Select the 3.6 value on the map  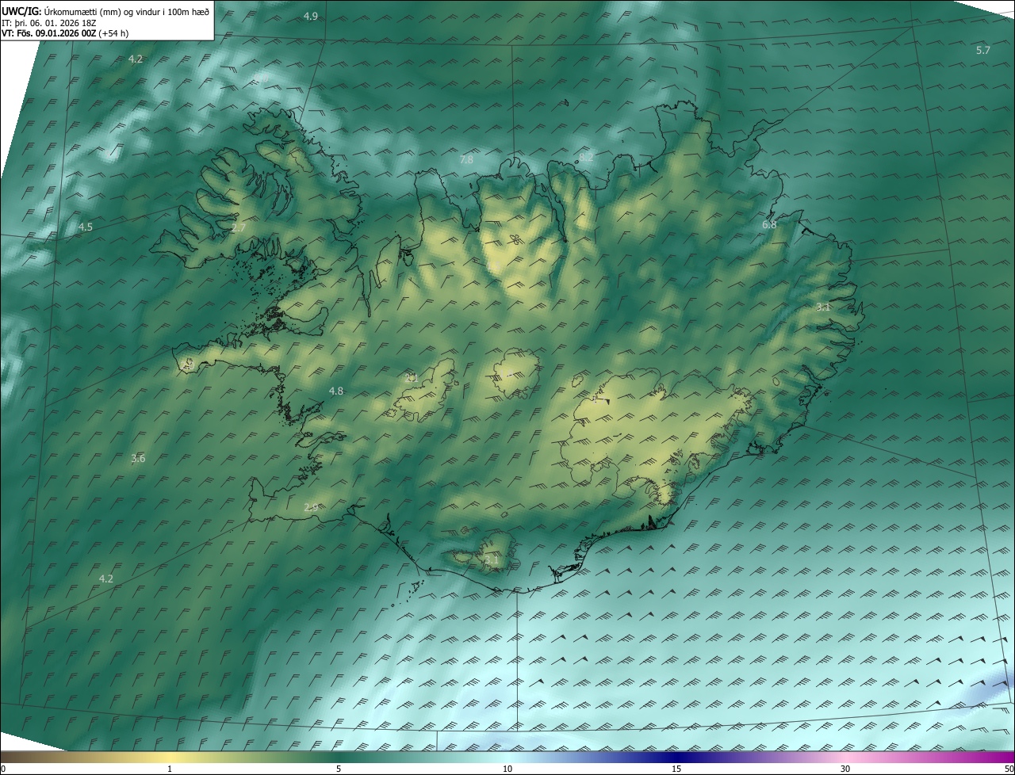point(138,459)
